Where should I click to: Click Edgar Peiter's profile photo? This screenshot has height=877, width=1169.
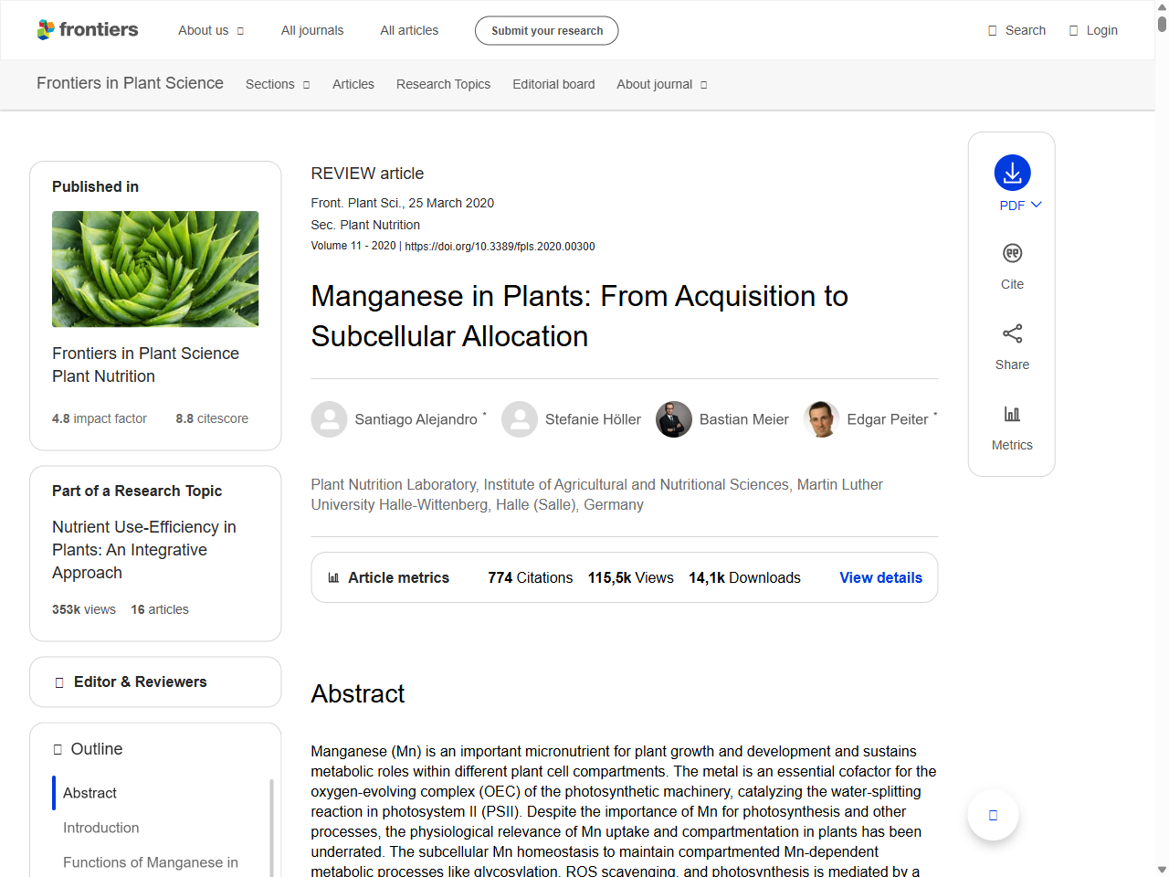click(x=821, y=419)
